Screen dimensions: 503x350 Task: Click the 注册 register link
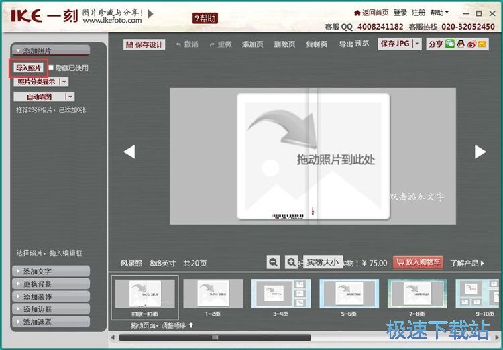pos(418,13)
